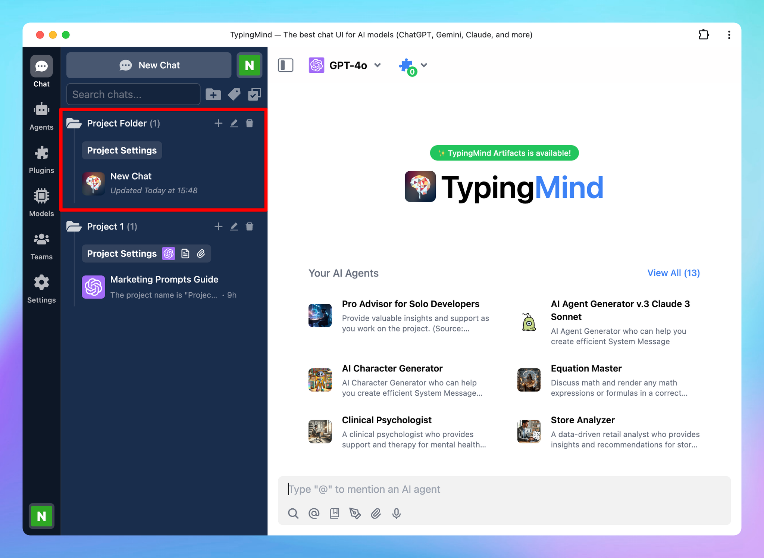Click the browser extensions puzzle icon
The height and width of the screenshot is (558, 764).
pos(704,35)
